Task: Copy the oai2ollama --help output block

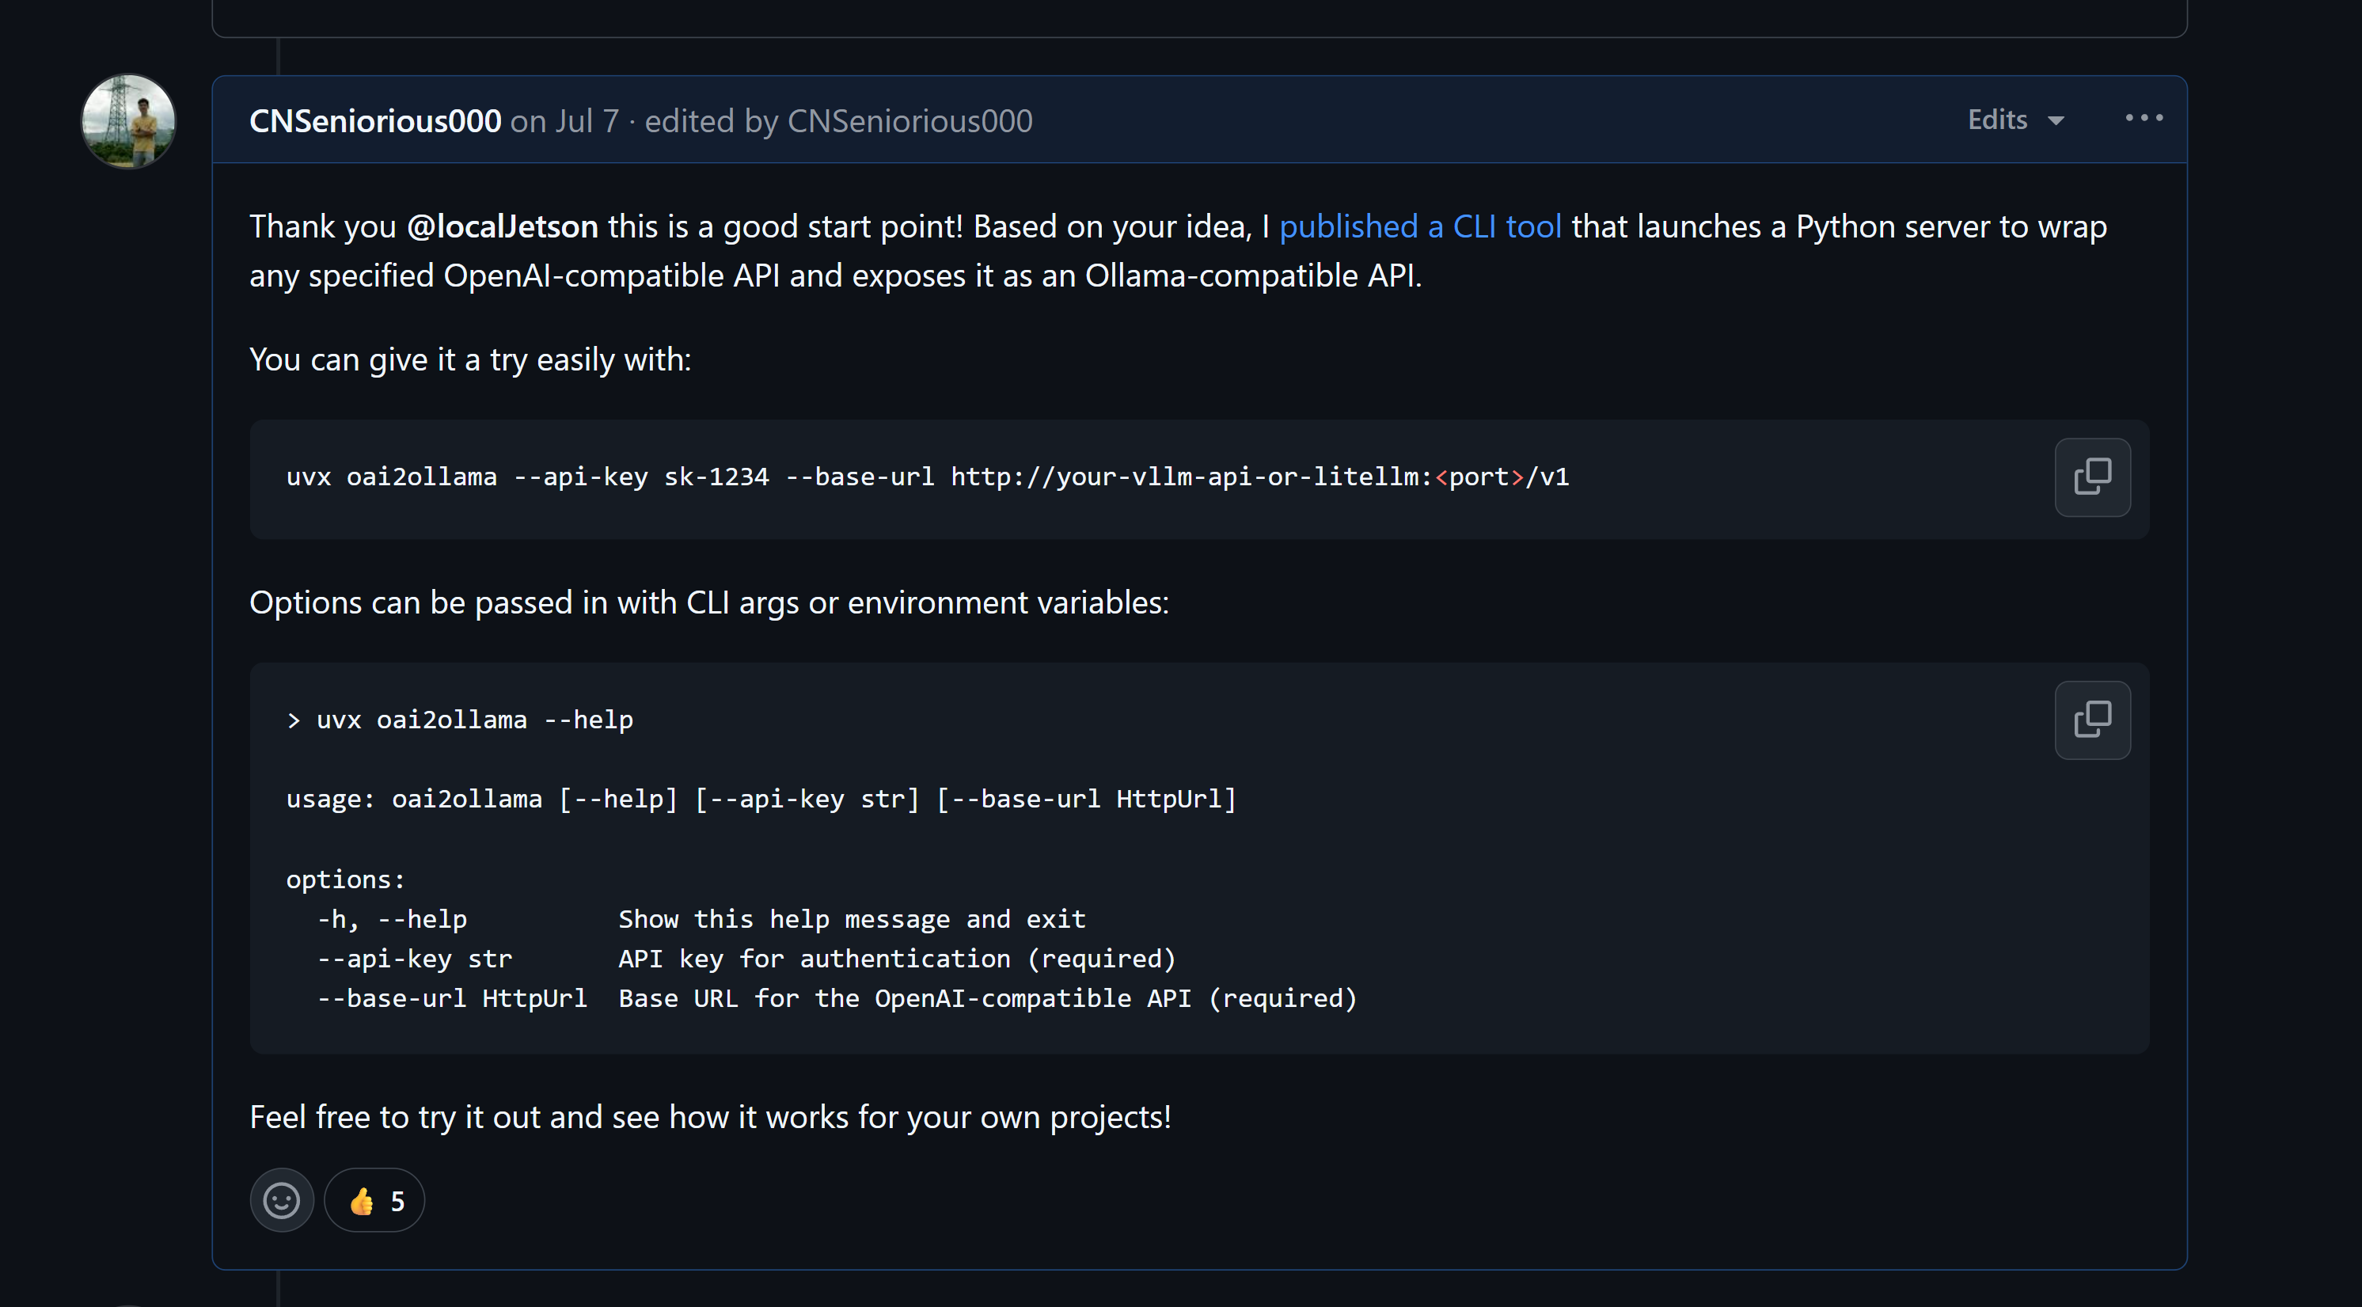Action: pos(2092,720)
